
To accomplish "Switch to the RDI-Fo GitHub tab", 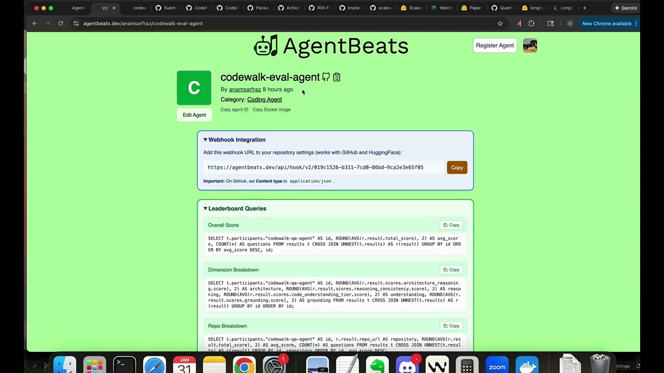I will coord(320,8).
